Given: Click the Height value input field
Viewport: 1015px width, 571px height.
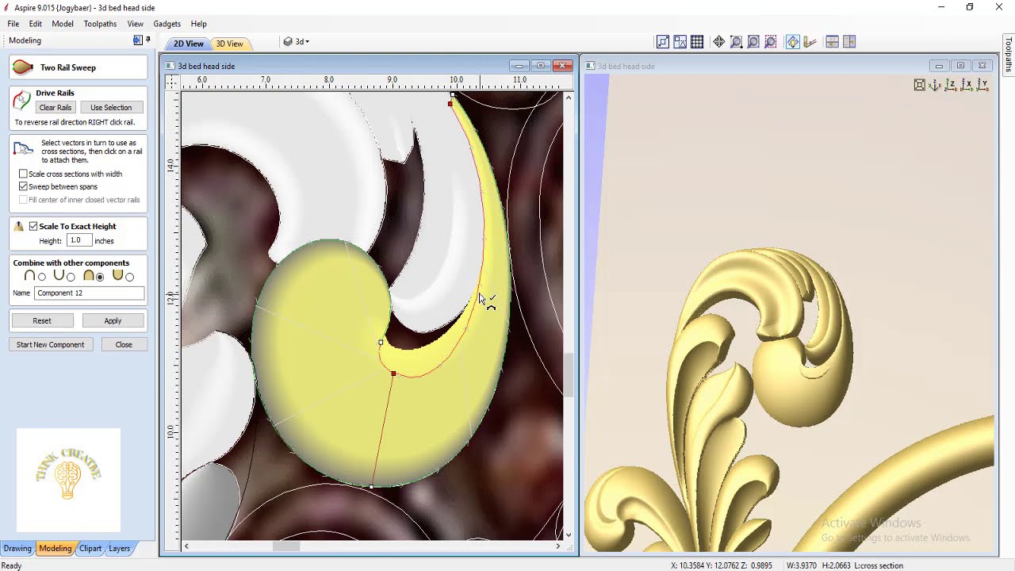Looking at the screenshot, I should coord(79,240).
